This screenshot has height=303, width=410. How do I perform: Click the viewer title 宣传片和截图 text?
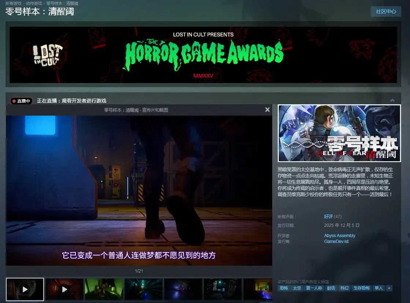pyautogui.click(x=155, y=110)
